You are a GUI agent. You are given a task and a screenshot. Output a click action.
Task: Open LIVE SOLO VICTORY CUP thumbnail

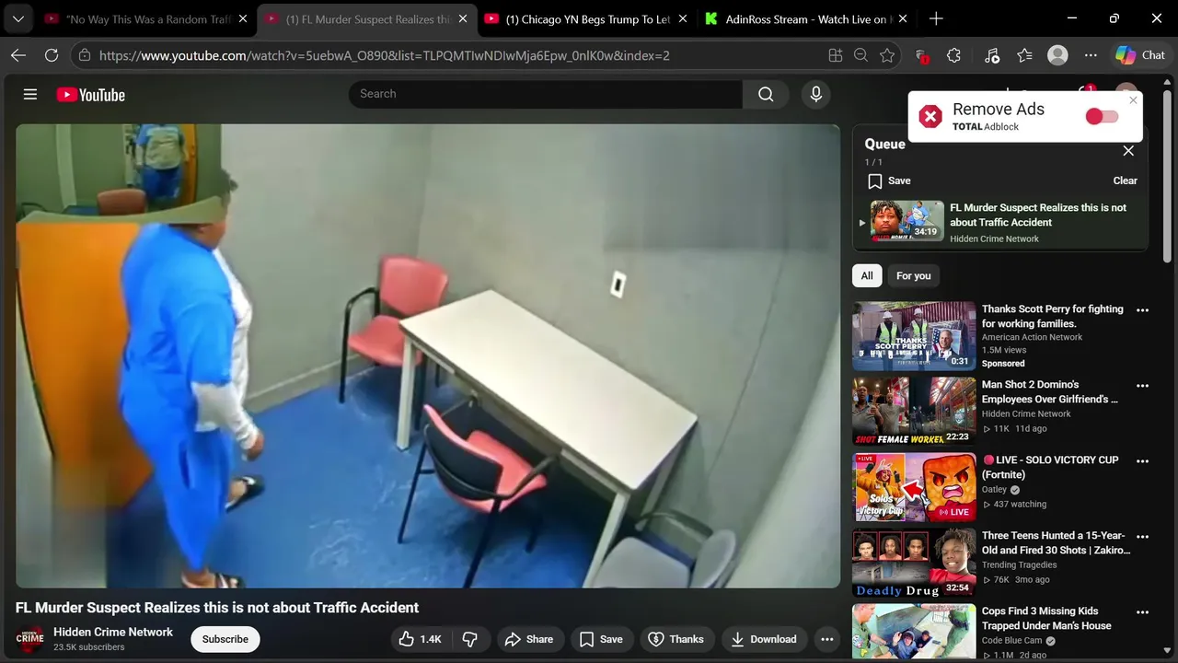click(x=914, y=487)
